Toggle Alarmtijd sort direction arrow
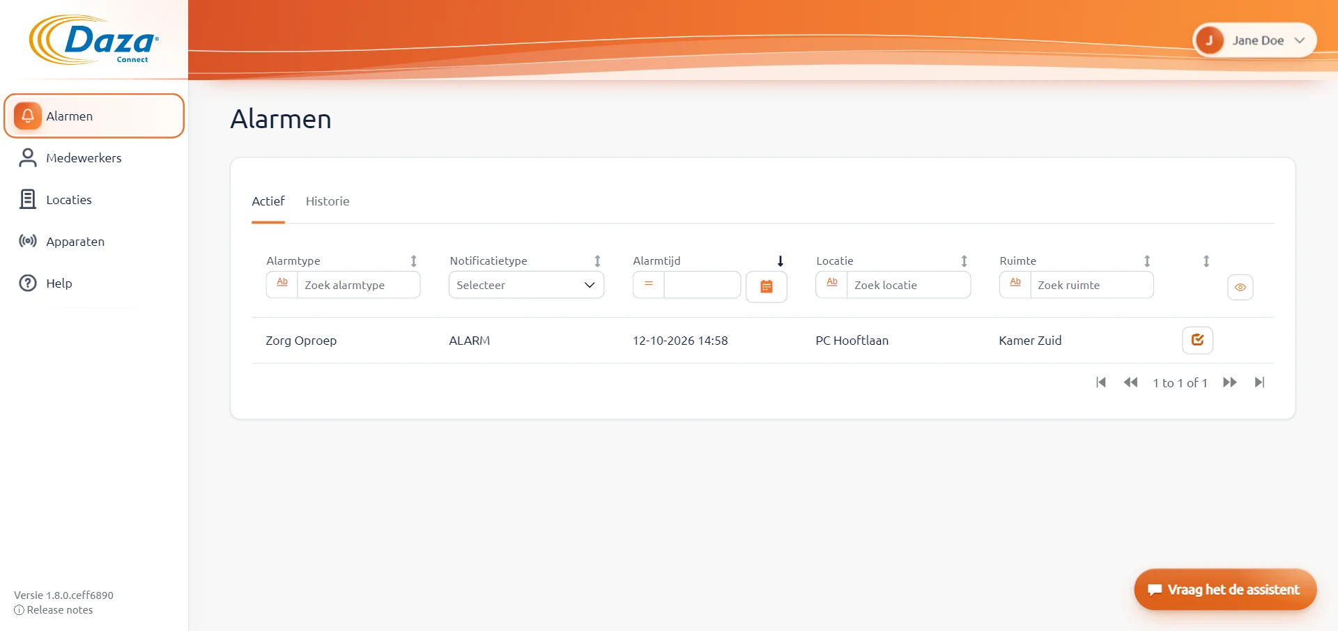The height and width of the screenshot is (631, 1338). [x=780, y=261]
